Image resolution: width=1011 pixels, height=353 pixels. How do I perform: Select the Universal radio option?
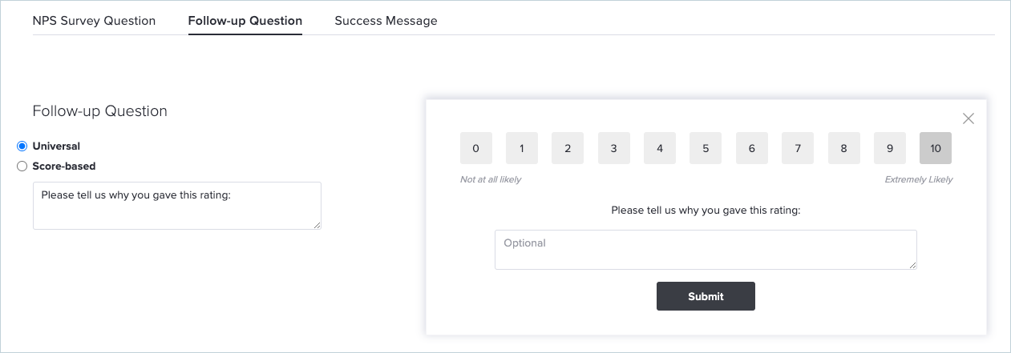[x=22, y=146]
